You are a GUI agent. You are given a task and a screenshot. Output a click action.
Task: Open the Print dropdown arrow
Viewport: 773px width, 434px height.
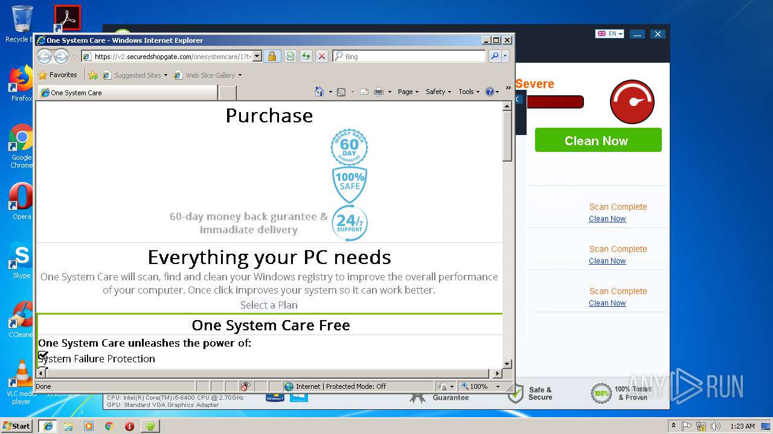[x=390, y=92]
